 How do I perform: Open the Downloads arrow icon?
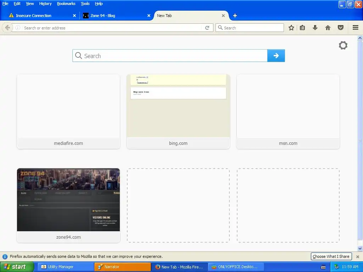[315, 28]
